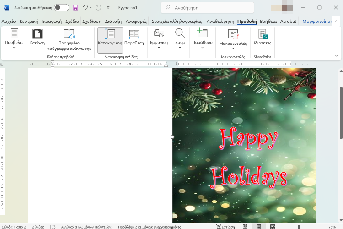
Task: Switch to the Κεντρική tab
Action: (29, 21)
